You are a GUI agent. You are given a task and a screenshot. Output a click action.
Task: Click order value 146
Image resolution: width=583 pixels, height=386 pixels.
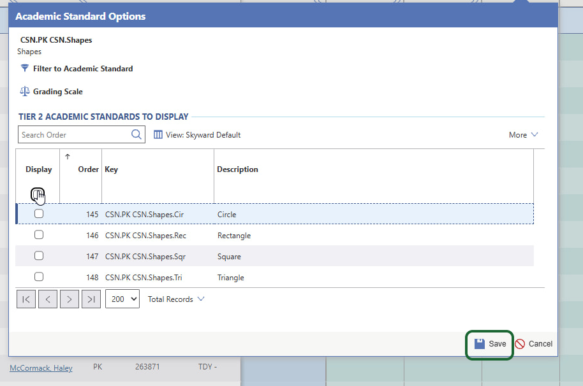click(92, 236)
